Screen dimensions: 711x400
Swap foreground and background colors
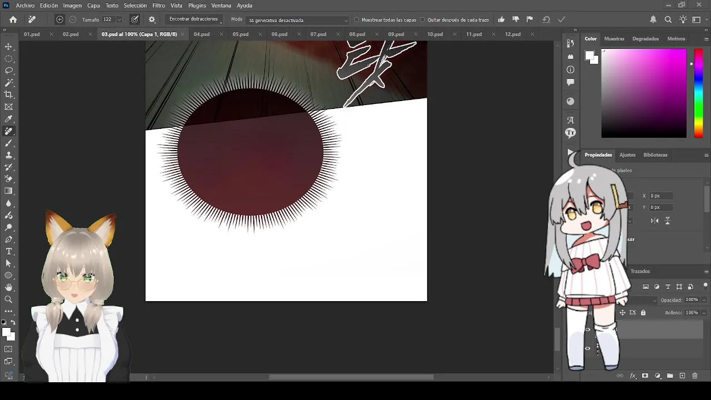(13, 323)
